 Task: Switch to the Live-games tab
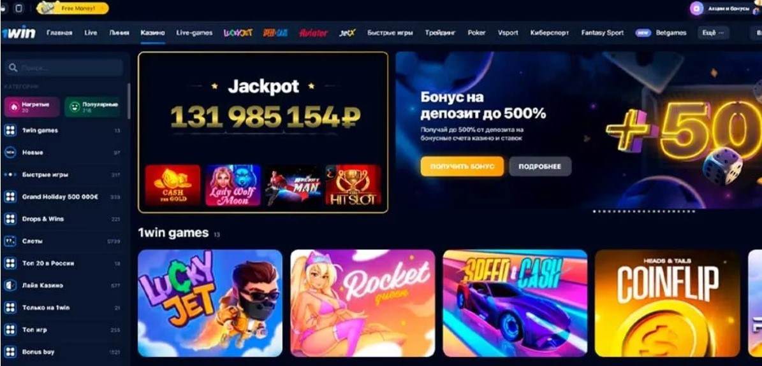[x=194, y=33]
